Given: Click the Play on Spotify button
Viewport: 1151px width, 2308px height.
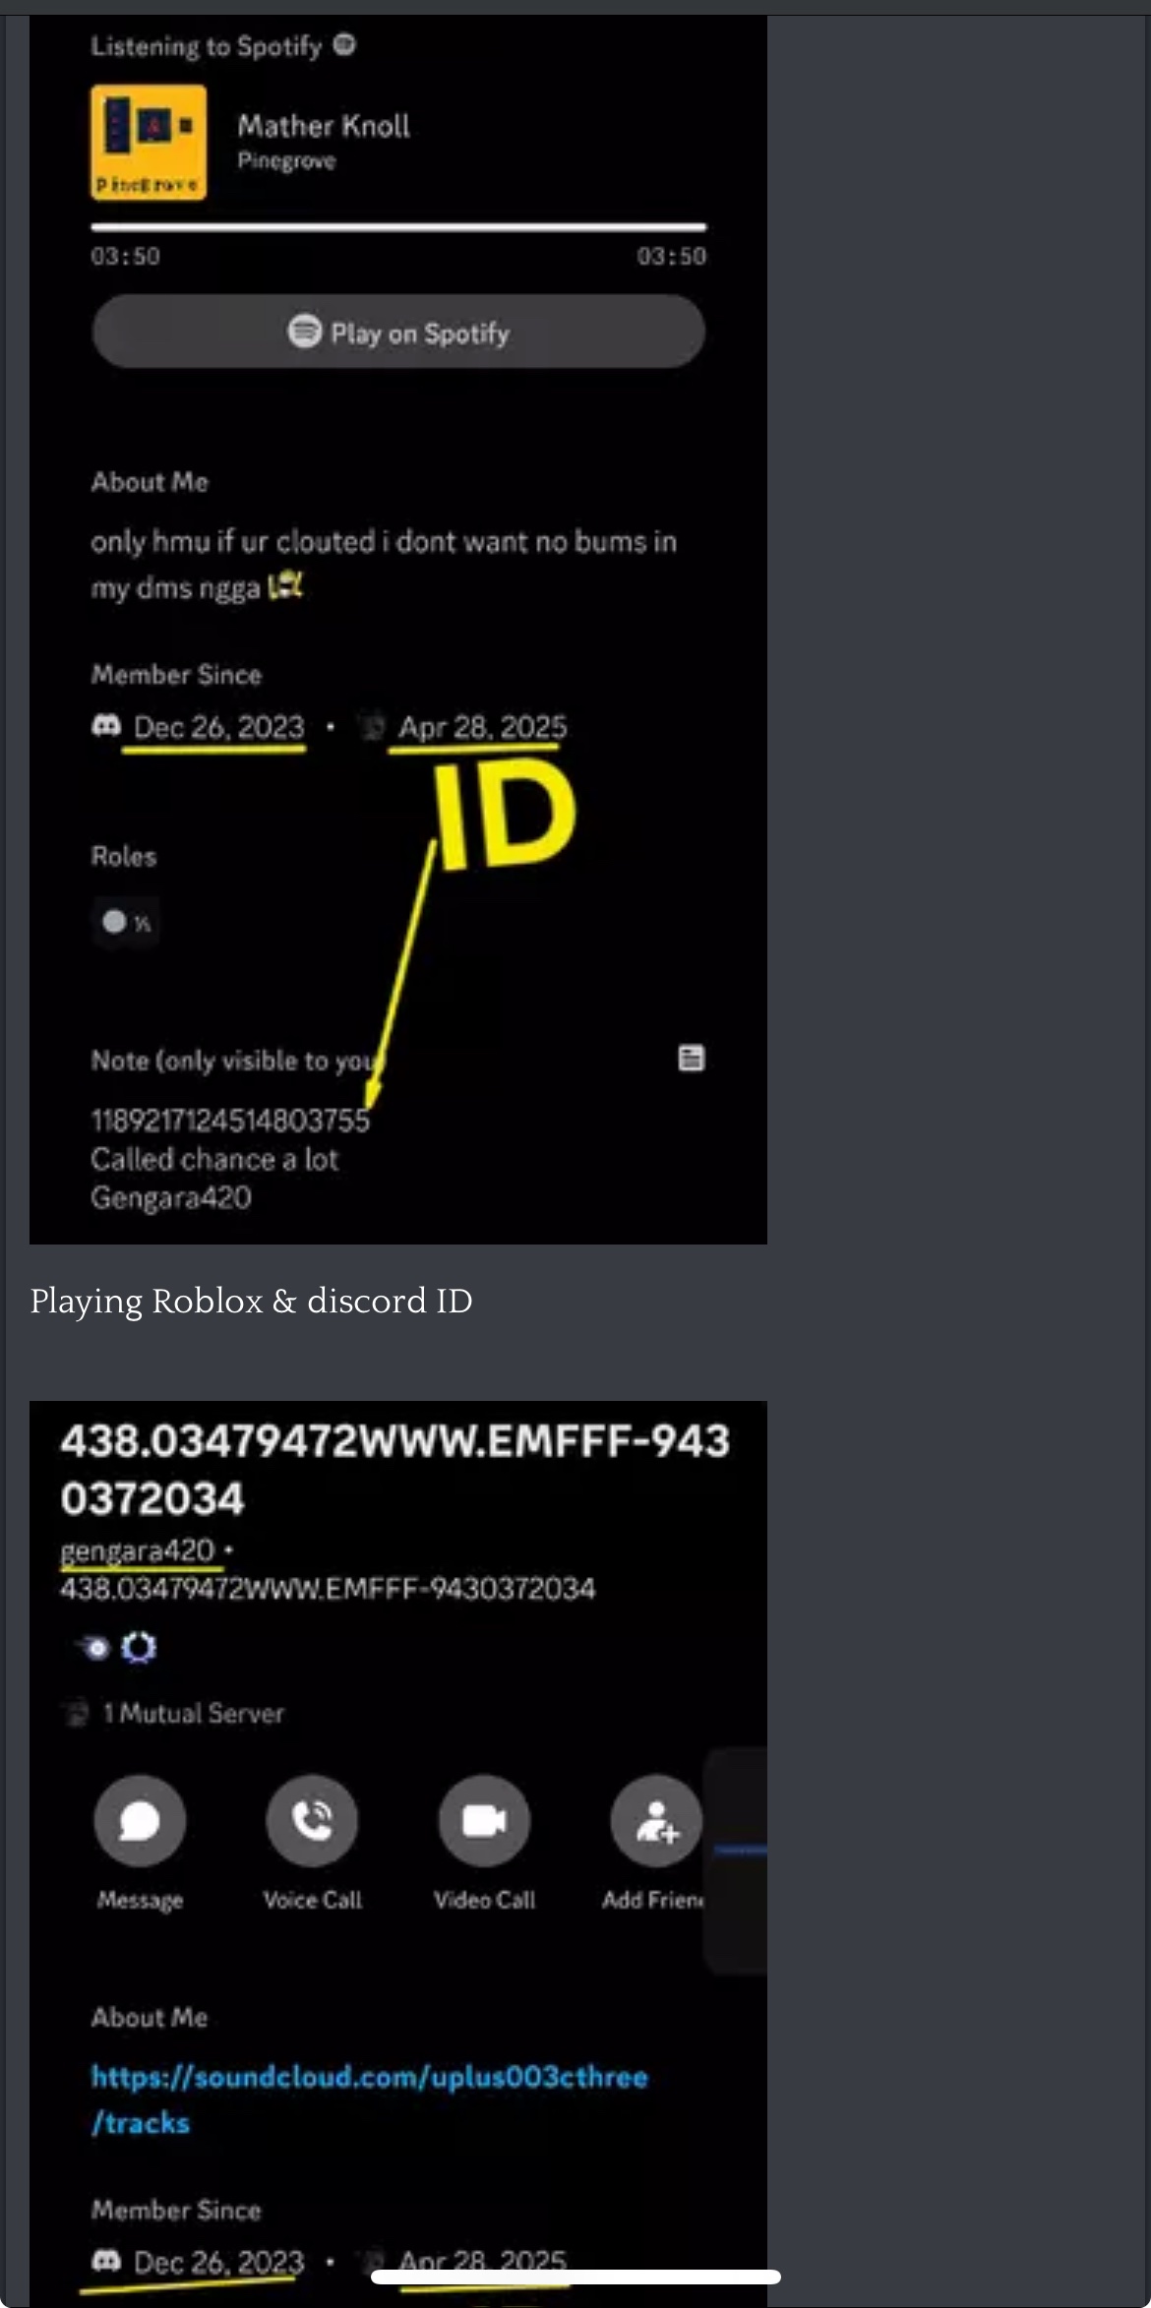Looking at the screenshot, I should pyautogui.click(x=398, y=333).
